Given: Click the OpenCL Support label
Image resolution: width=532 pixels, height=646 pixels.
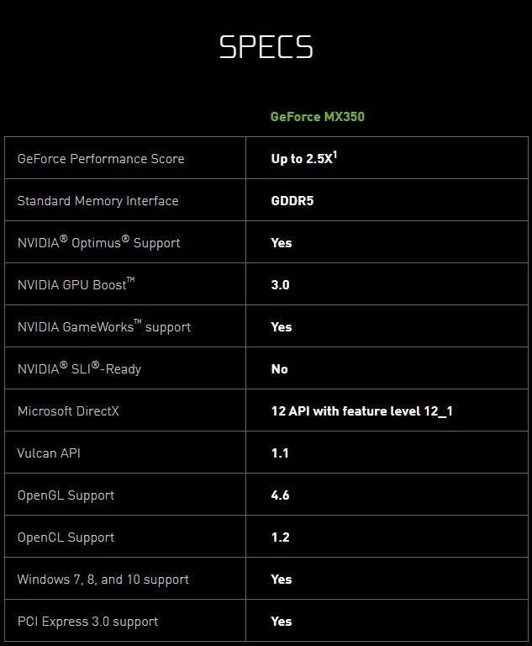Looking at the screenshot, I should pos(66,537).
